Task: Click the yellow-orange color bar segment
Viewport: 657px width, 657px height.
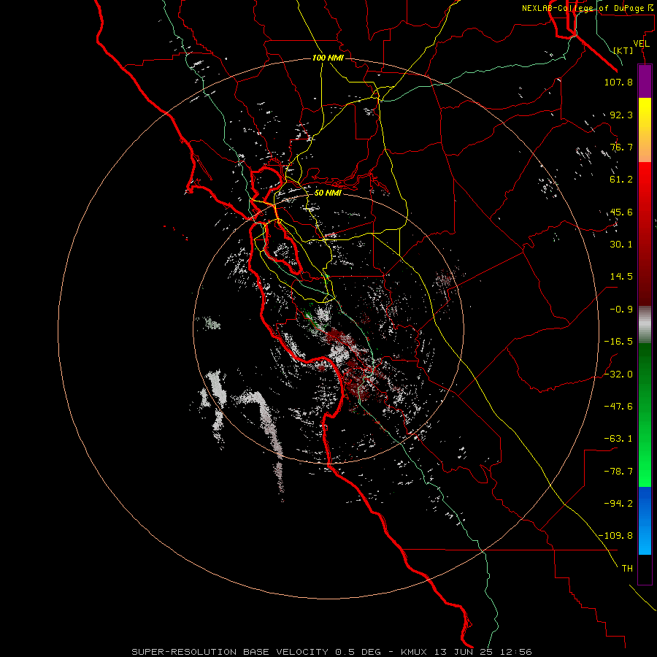Action: [645, 130]
